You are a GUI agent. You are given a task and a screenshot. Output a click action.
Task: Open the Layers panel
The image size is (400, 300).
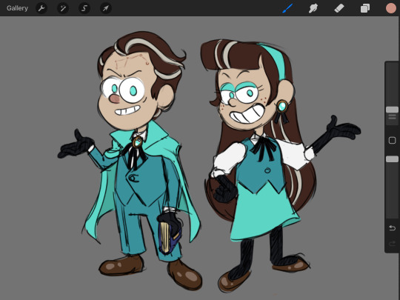[x=365, y=8]
